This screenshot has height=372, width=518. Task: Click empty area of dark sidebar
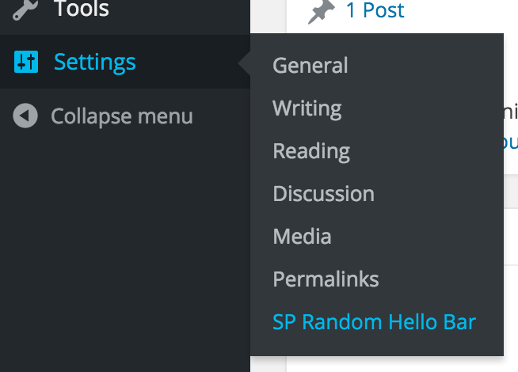(125, 251)
